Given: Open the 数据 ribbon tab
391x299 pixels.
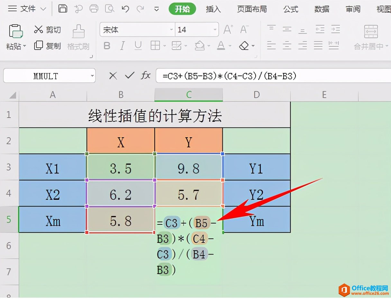Looking at the screenshot, I should 322,9.
